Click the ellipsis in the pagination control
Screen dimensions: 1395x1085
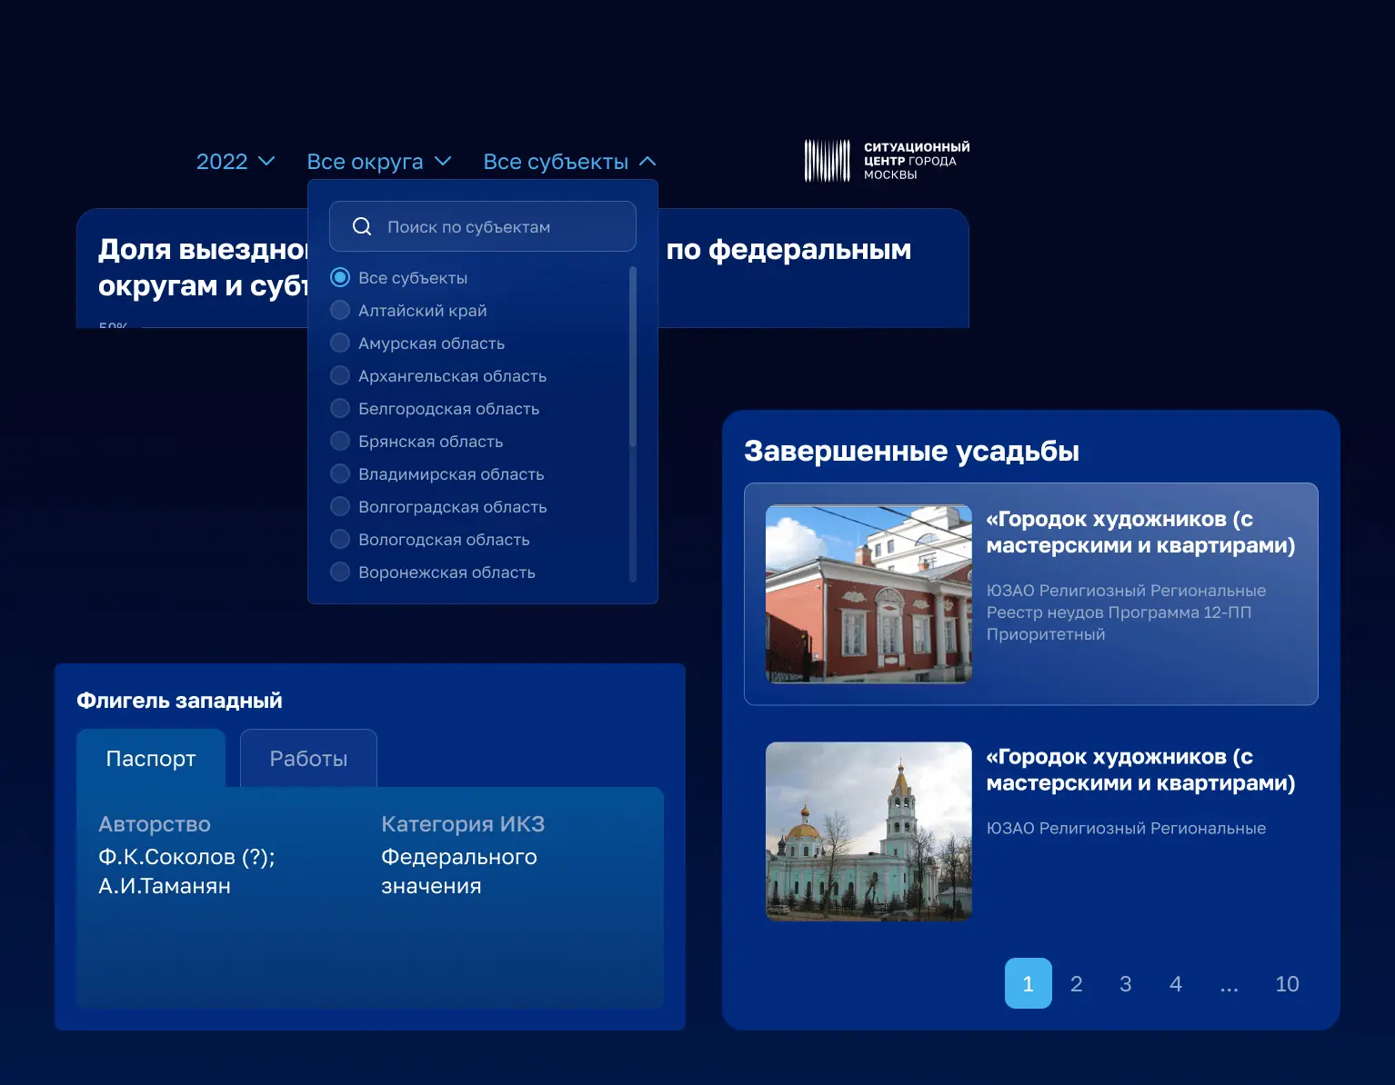(x=1229, y=983)
